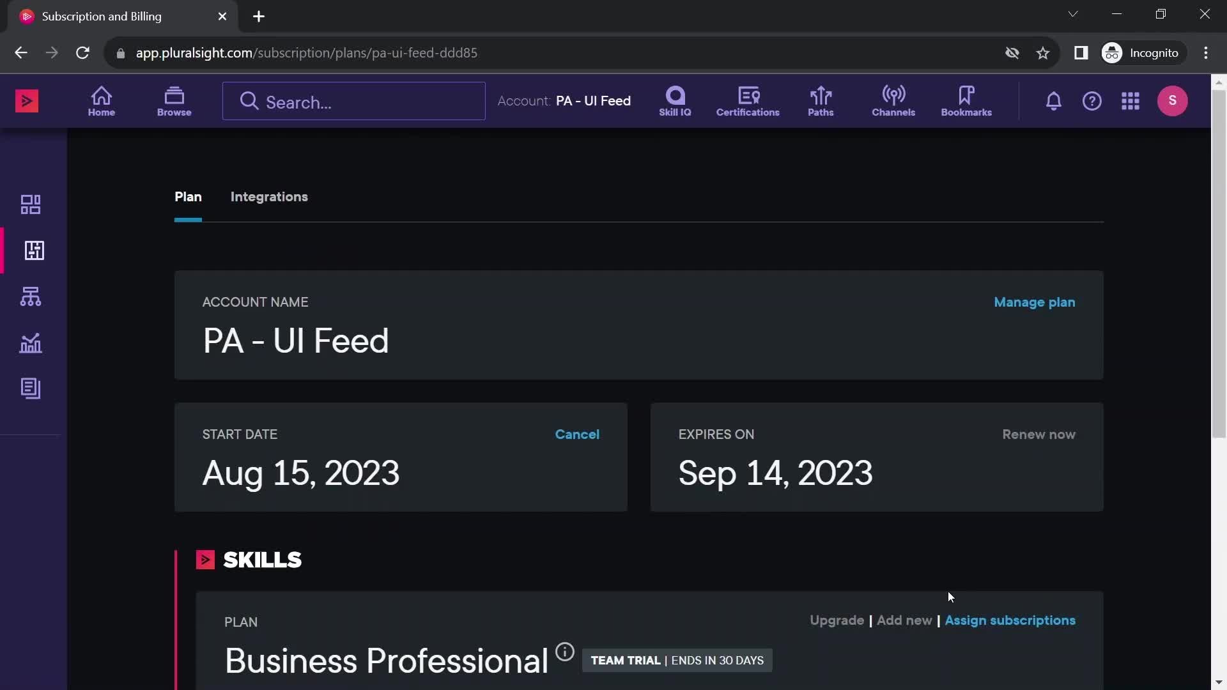Cancel the current subscription
Image resolution: width=1227 pixels, height=690 pixels.
[576, 434]
